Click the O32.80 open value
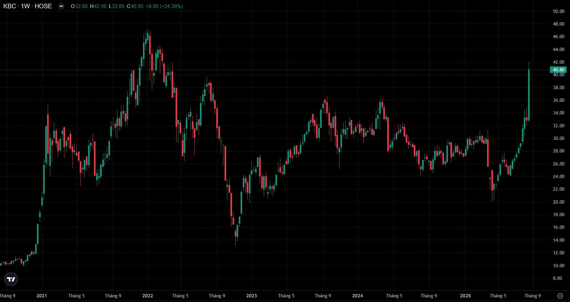The width and height of the screenshot is (570, 302). click(79, 6)
